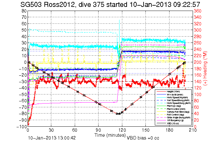Click the '−80' tick label

[23, 114]
